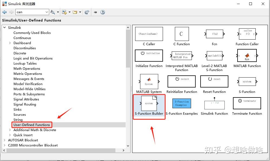The image size is (270, 161).
Task: Select the User-Defined Functions library
Action: tap(32, 125)
